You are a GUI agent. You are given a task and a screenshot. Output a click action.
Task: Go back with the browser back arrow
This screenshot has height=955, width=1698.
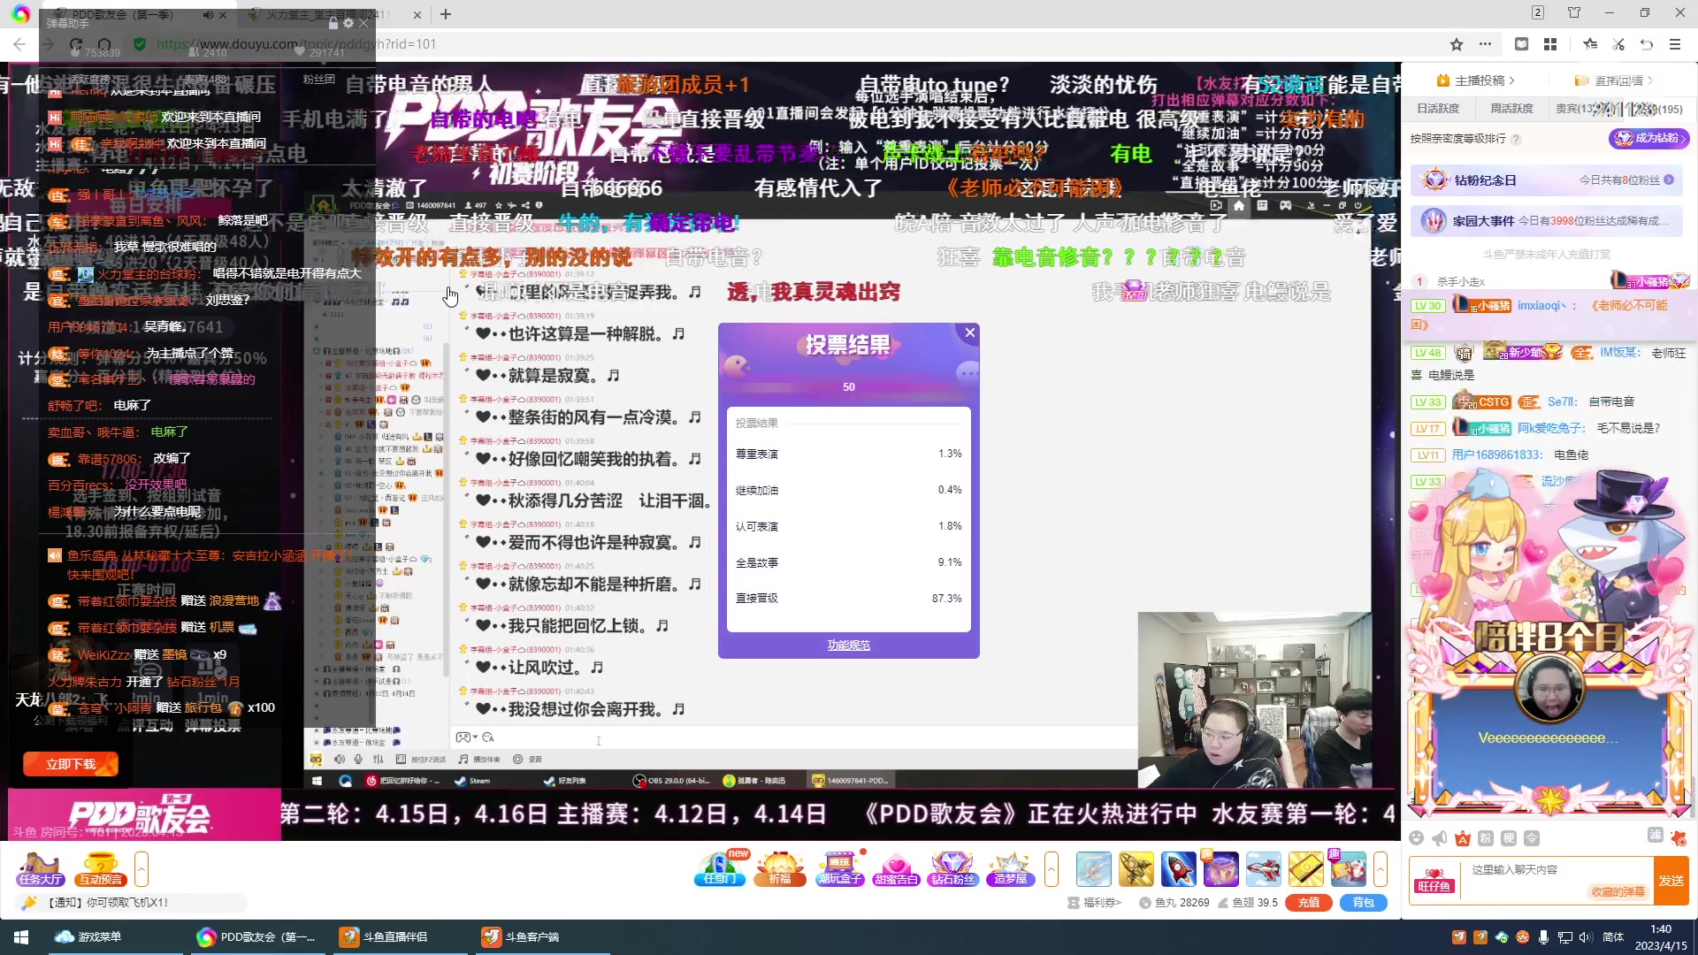19,44
